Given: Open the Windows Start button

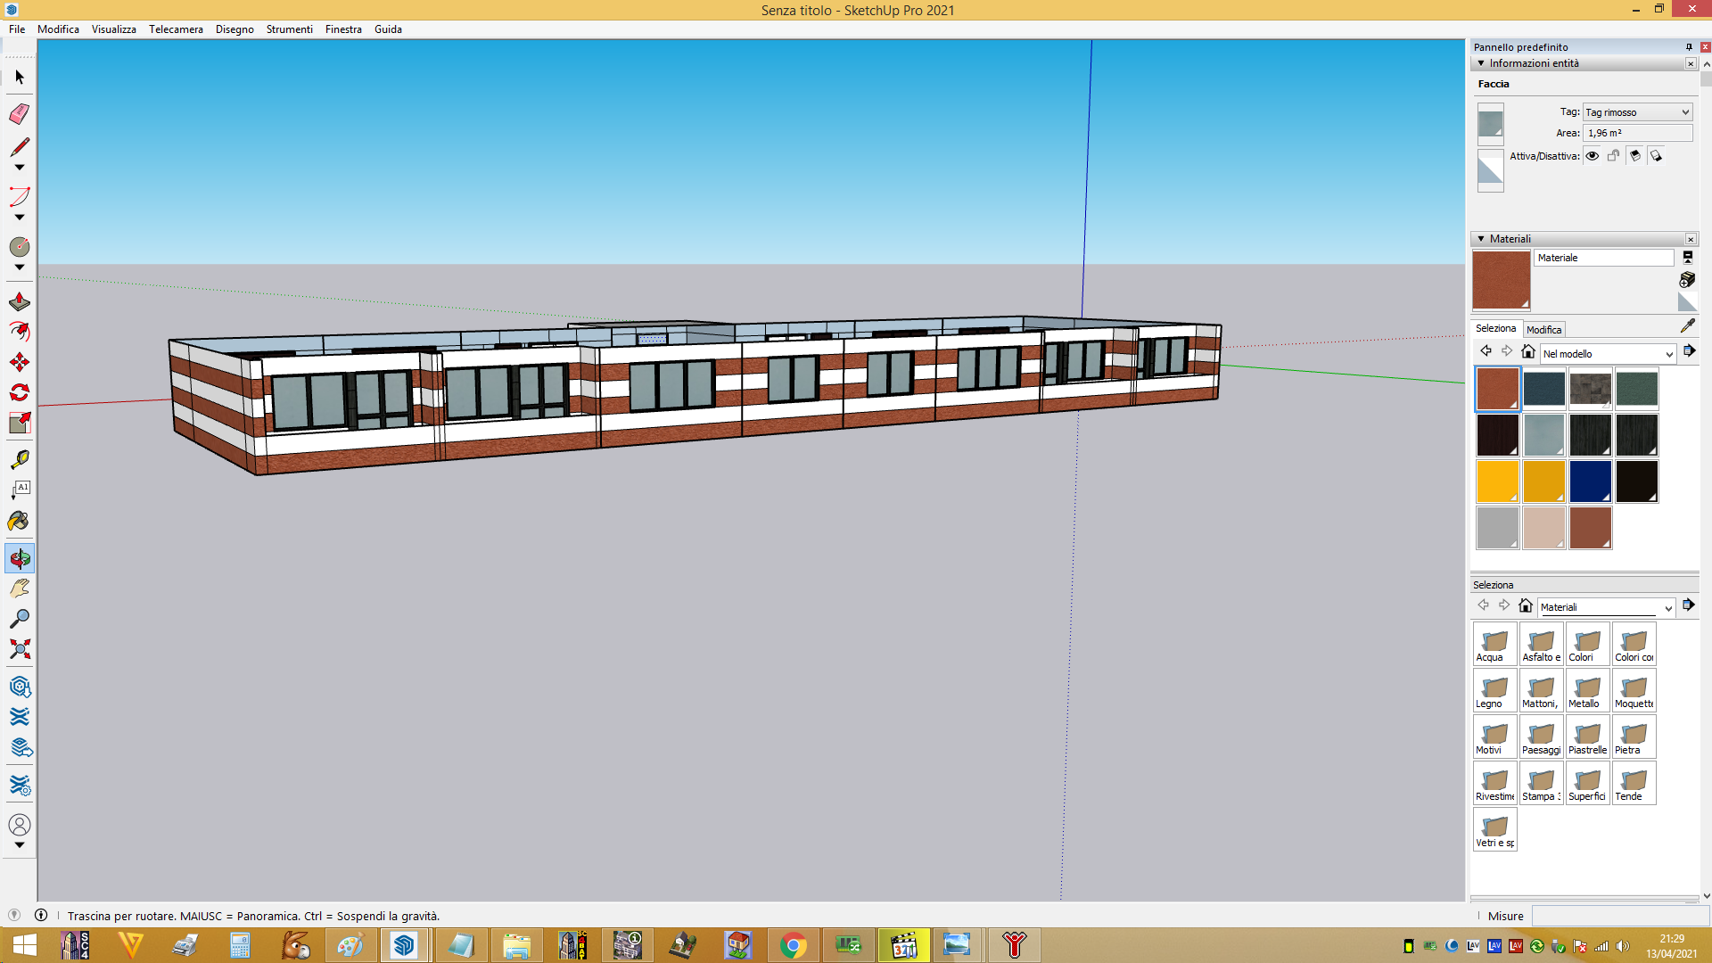Looking at the screenshot, I should (x=25, y=945).
